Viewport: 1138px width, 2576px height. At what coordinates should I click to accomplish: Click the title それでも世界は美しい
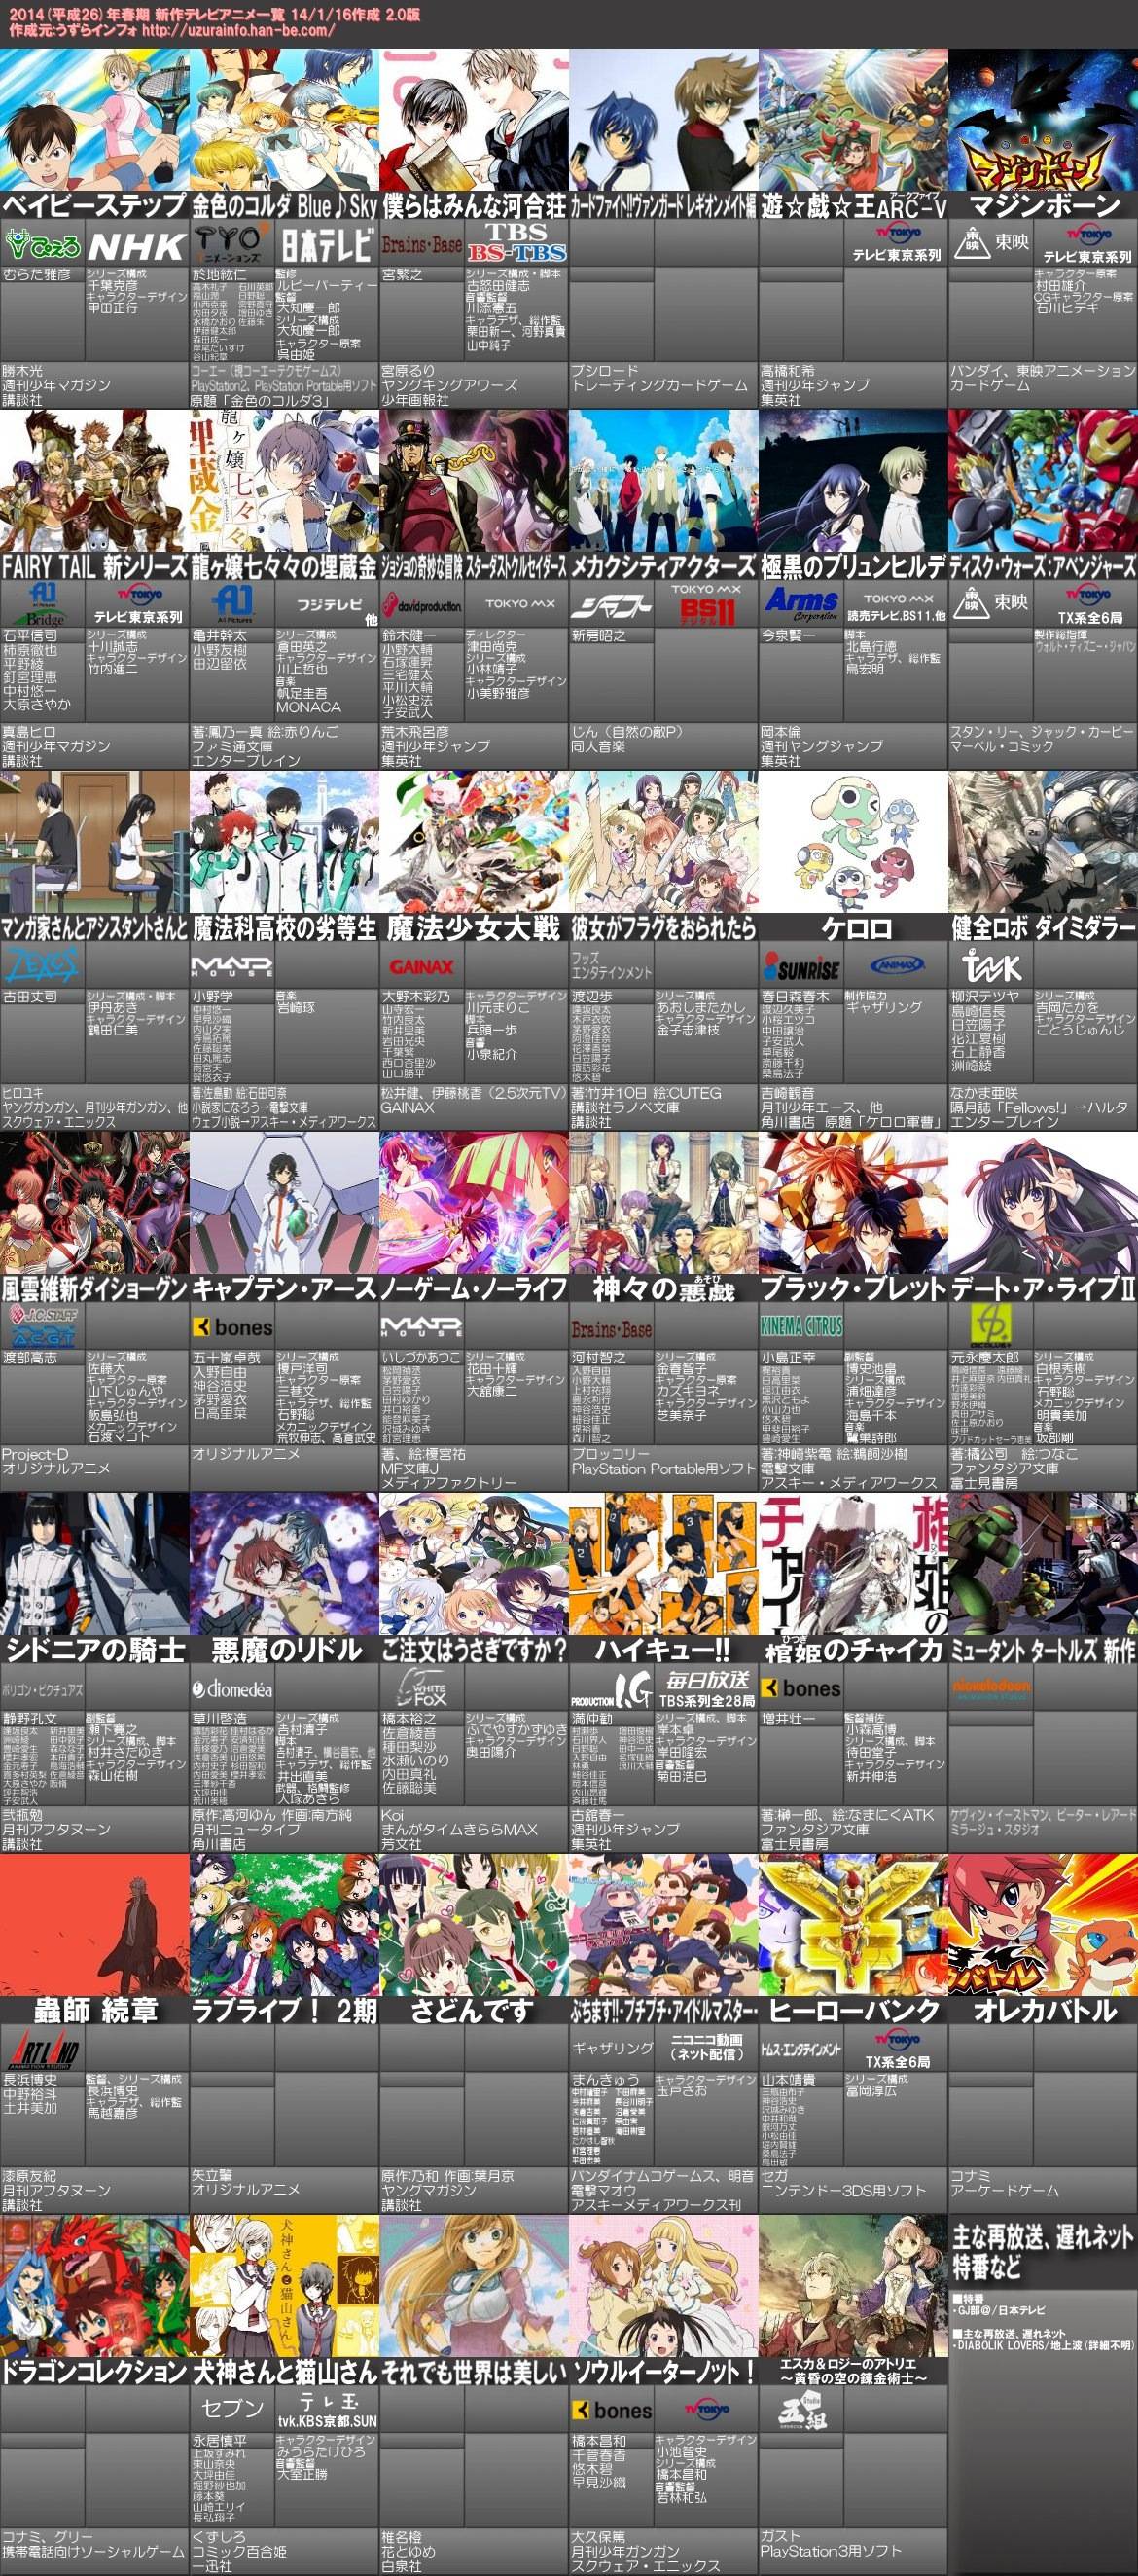474,2372
